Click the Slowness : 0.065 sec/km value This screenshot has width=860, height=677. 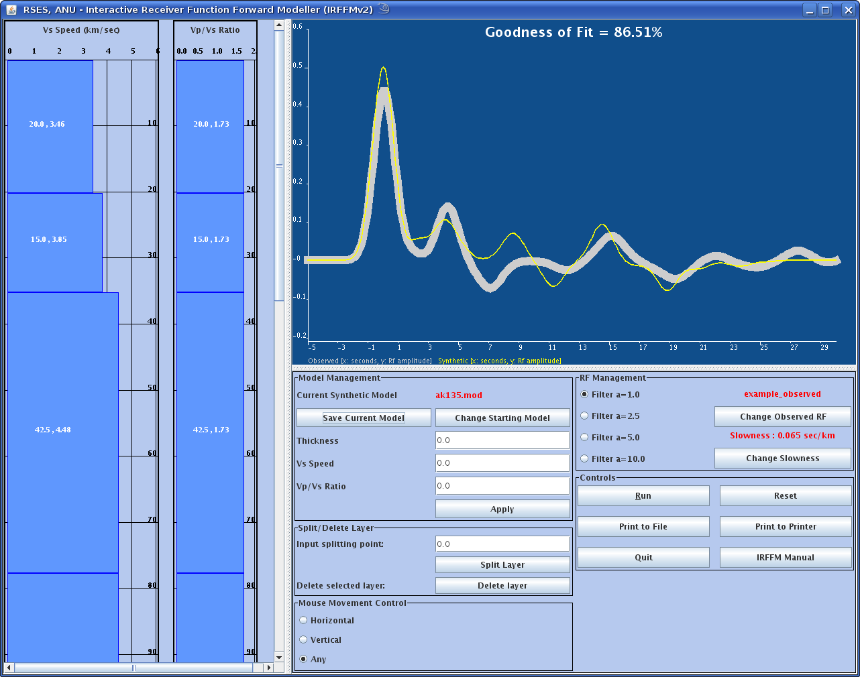click(x=782, y=436)
